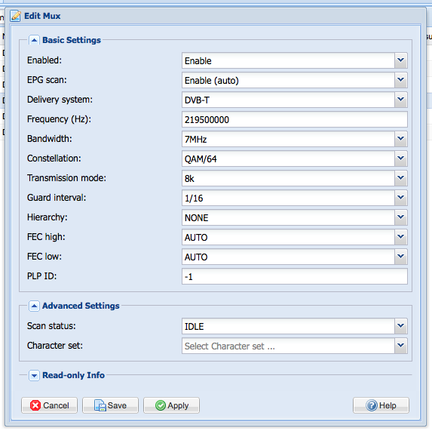Open the Transmission mode dropdown
This screenshot has width=432, height=434.
(401, 178)
